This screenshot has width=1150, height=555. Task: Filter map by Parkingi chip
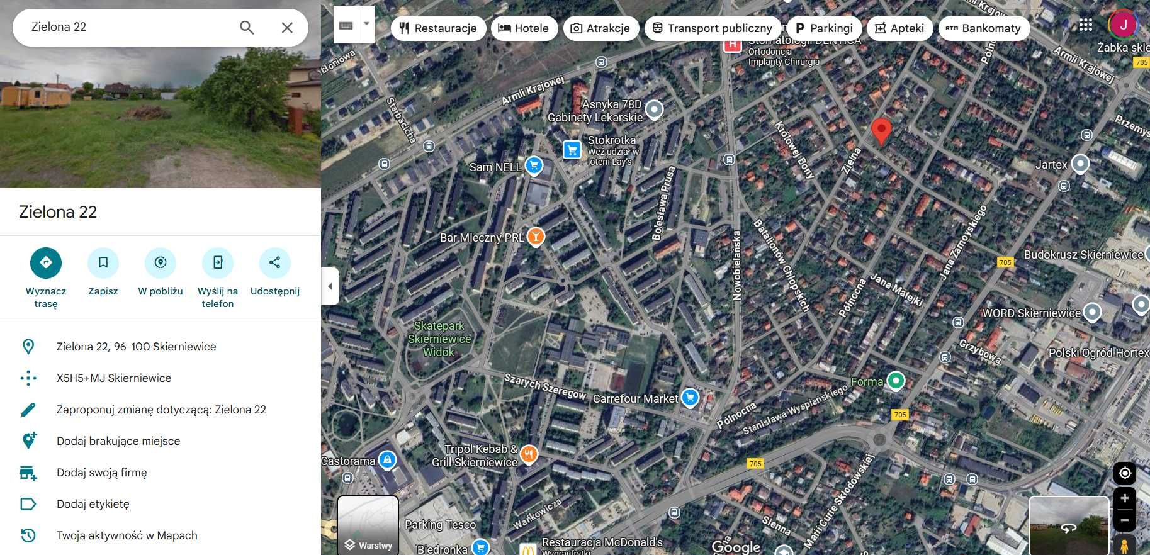[824, 28]
